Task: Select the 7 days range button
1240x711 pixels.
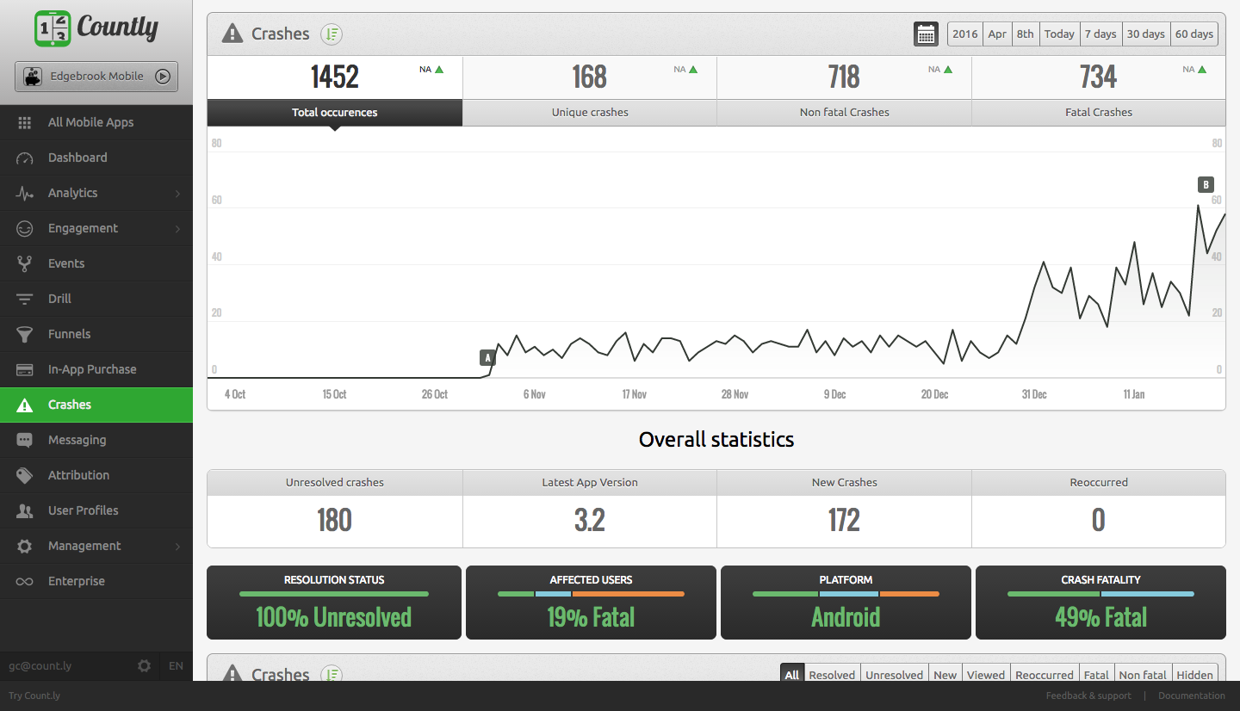Action: pyautogui.click(x=1100, y=34)
